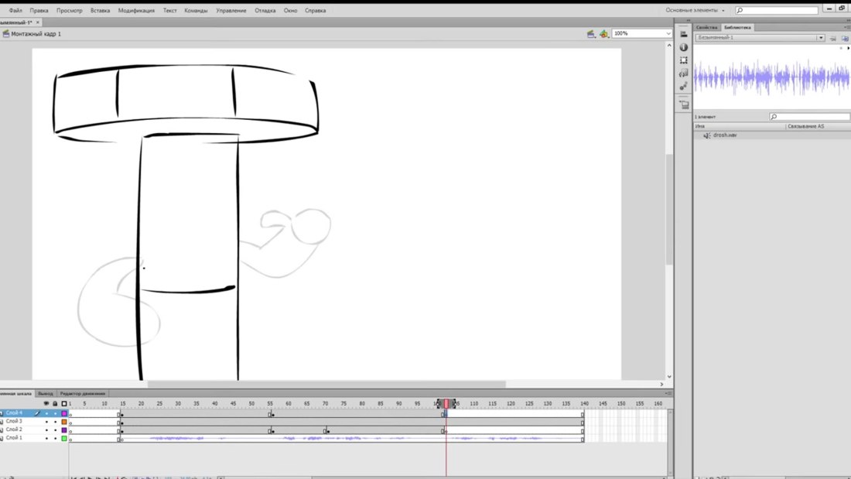Expand the Основные элементы workspace dropdown
851x479 pixels.
723,11
